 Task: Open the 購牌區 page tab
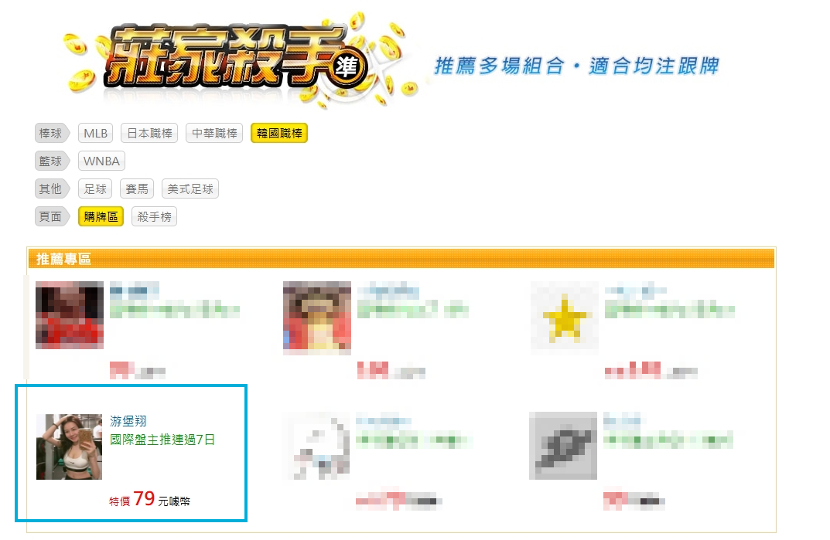click(x=101, y=216)
